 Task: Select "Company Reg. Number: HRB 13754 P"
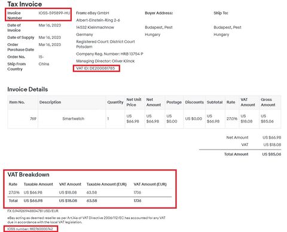point(109,54)
